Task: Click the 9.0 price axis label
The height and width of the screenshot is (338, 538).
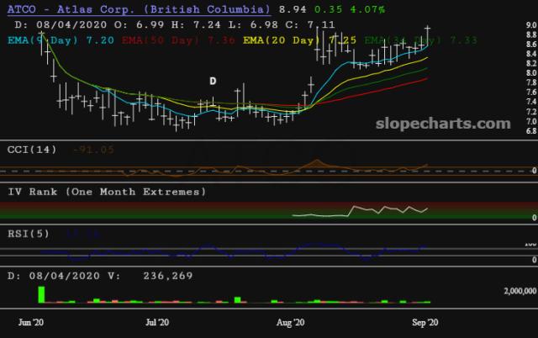Action: (x=531, y=25)
